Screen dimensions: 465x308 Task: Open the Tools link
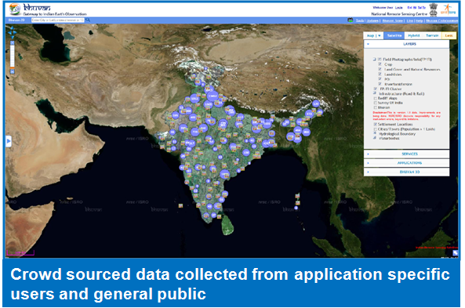[360, 20]
